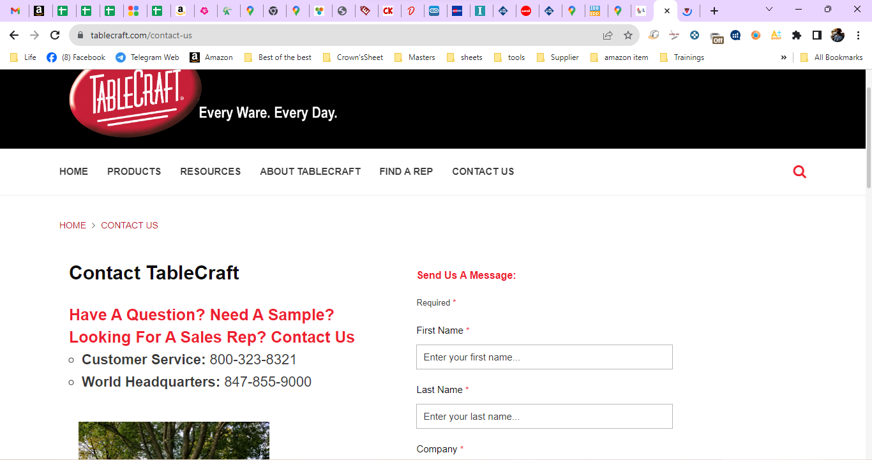Image resolution: width=872 pixels, height=460 pixels.
Task: Open a new browser tab
Action: (714, 11)
